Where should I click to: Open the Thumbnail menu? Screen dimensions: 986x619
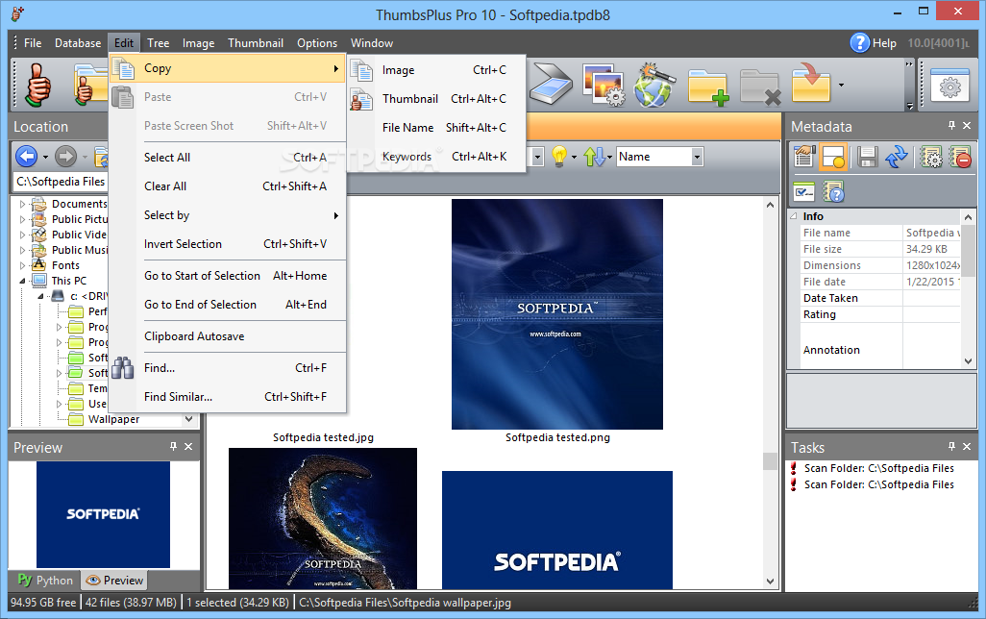point(256,43)
